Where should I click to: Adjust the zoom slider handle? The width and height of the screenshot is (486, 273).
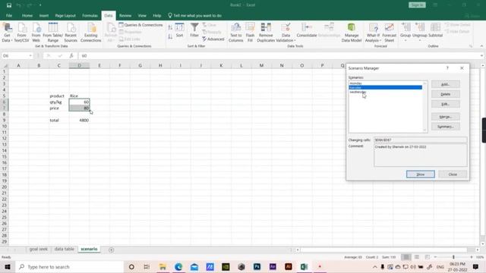point(453,257)
